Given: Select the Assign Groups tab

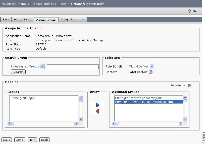Looking at the screenshot, I should coord(46,20).
